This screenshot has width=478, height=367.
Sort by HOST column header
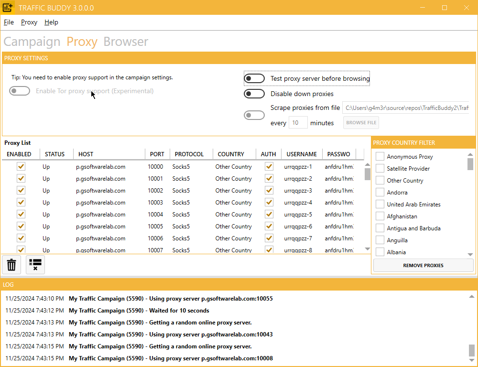109,154
